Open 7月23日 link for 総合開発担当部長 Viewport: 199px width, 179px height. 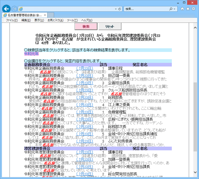(85, 174)
